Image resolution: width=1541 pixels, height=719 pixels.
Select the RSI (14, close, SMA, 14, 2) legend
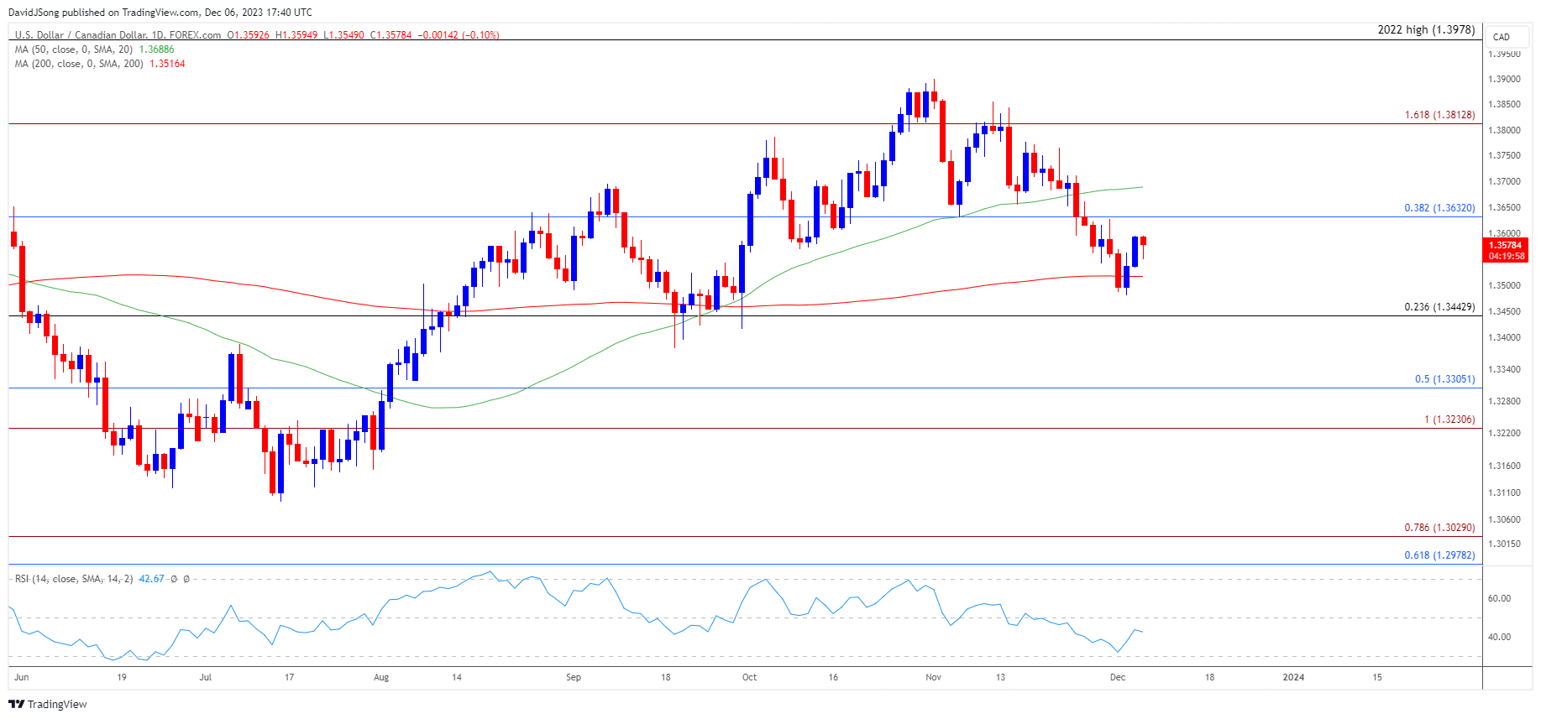74,579
